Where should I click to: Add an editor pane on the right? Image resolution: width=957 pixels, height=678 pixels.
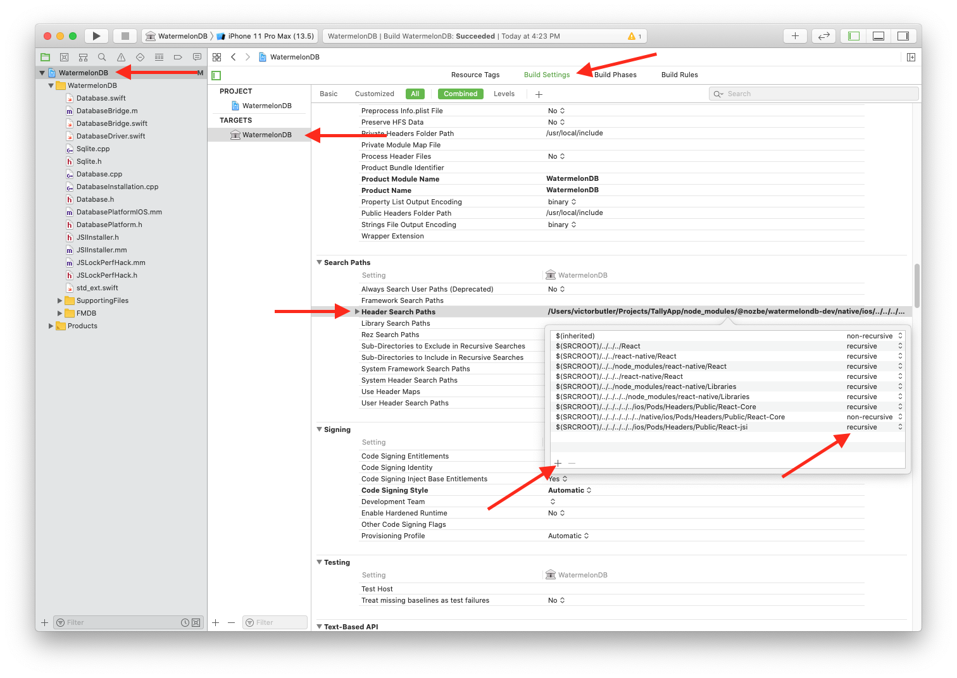(911, 57)
